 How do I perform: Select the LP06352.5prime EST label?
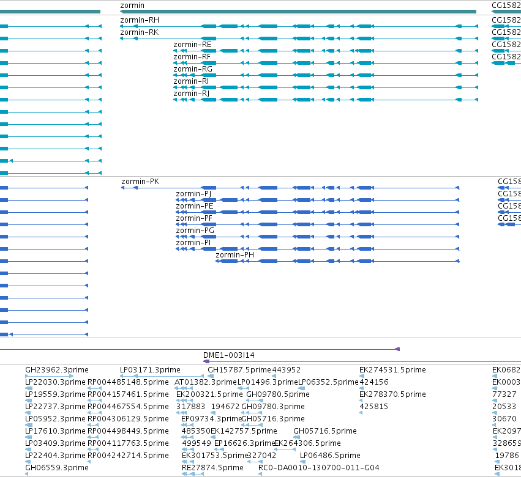pyautogui.click(x=328, y=382)
